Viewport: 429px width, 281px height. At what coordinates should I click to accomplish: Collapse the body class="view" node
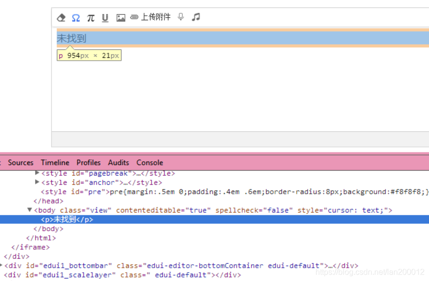30,210
